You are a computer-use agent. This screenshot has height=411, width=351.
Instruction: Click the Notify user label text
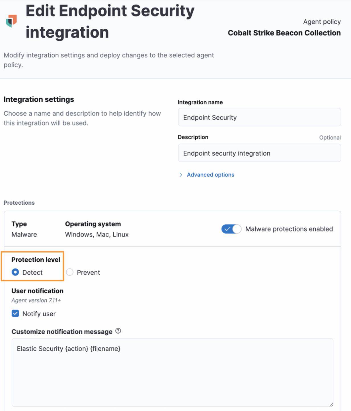[x=39, y=314]
